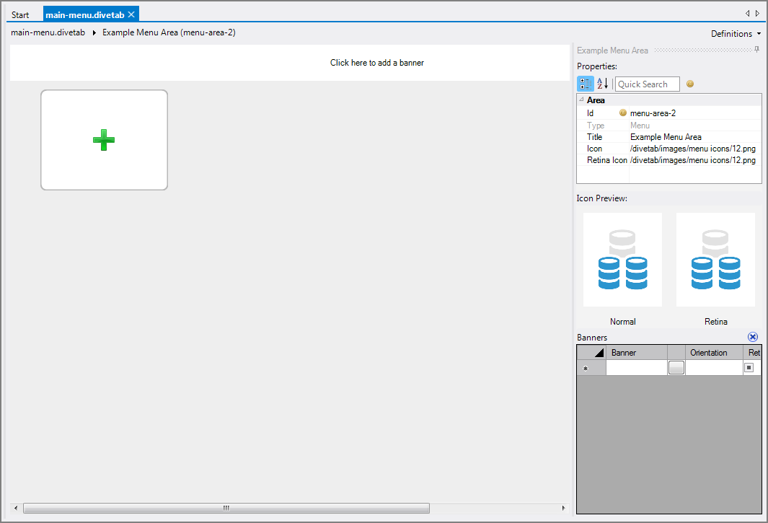This screenshot has width=768, height=523.
Task: Click the green plus to add menu item
Action: (104, 140)
